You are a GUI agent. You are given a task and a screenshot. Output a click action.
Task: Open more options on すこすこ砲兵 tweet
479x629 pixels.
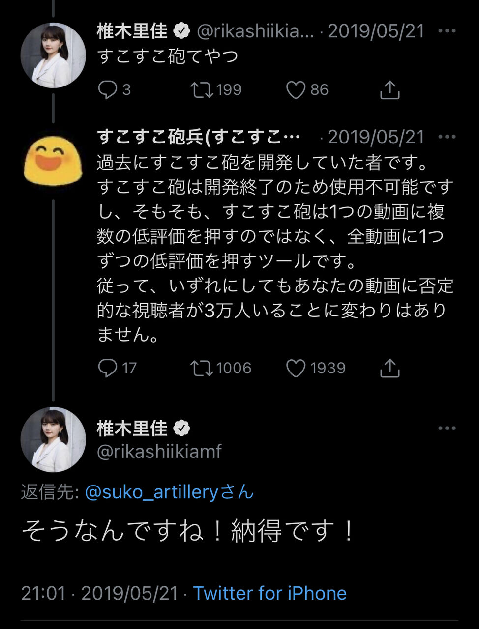[x=447, y=137]
